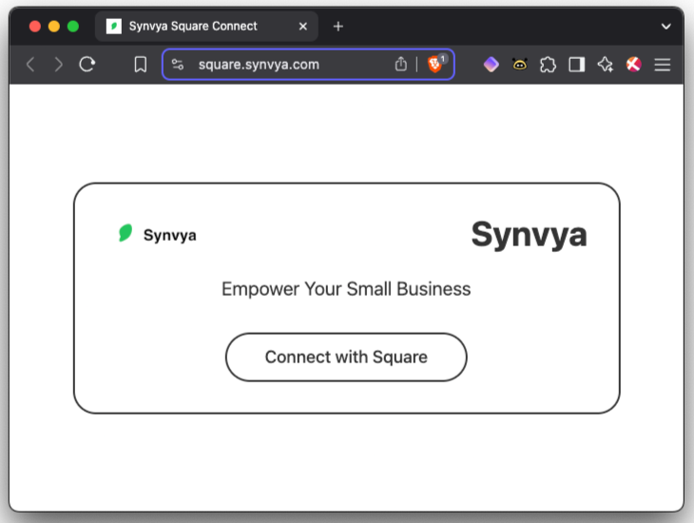Click the large Synvya heading
Screen dimensions: 694x523
pos(530,235)
